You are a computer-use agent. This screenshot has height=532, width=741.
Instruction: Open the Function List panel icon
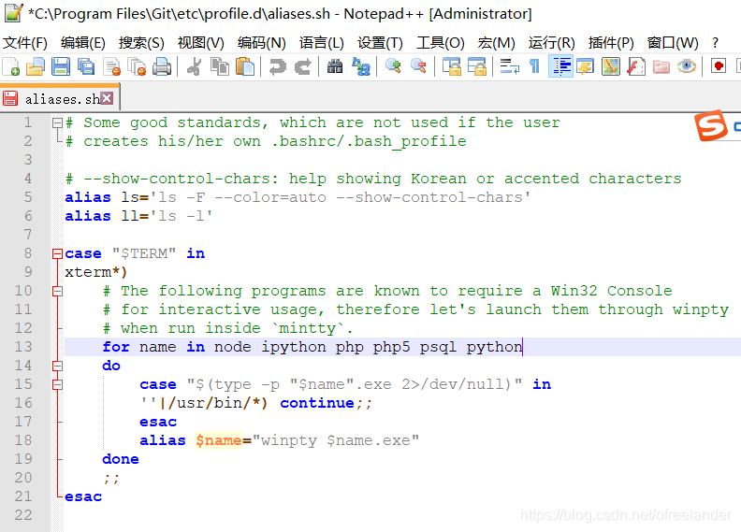[636, 66]
